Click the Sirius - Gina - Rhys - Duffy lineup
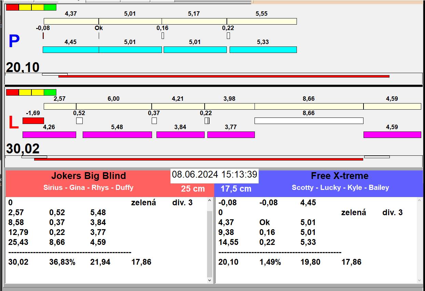This screenshot has height=291, width=425. (x=88, y=188)
